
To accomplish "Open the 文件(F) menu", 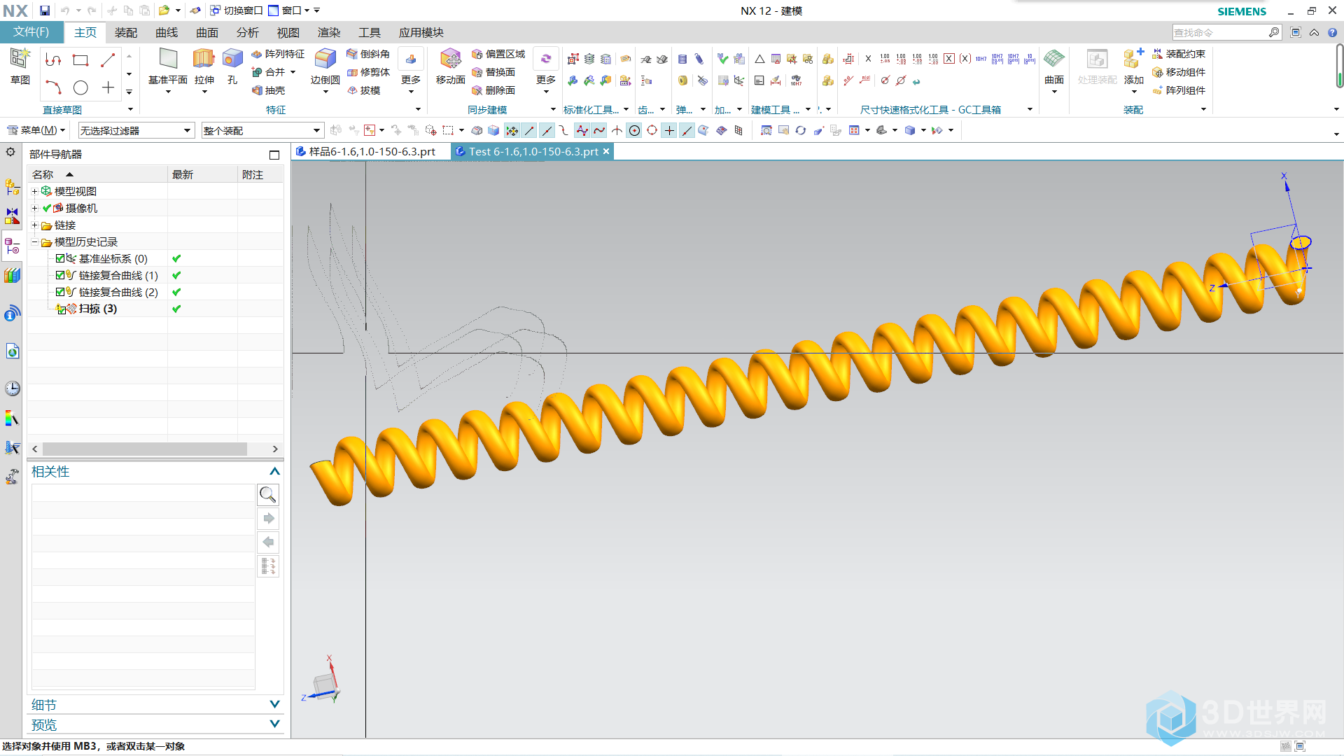I will [31, 32].
